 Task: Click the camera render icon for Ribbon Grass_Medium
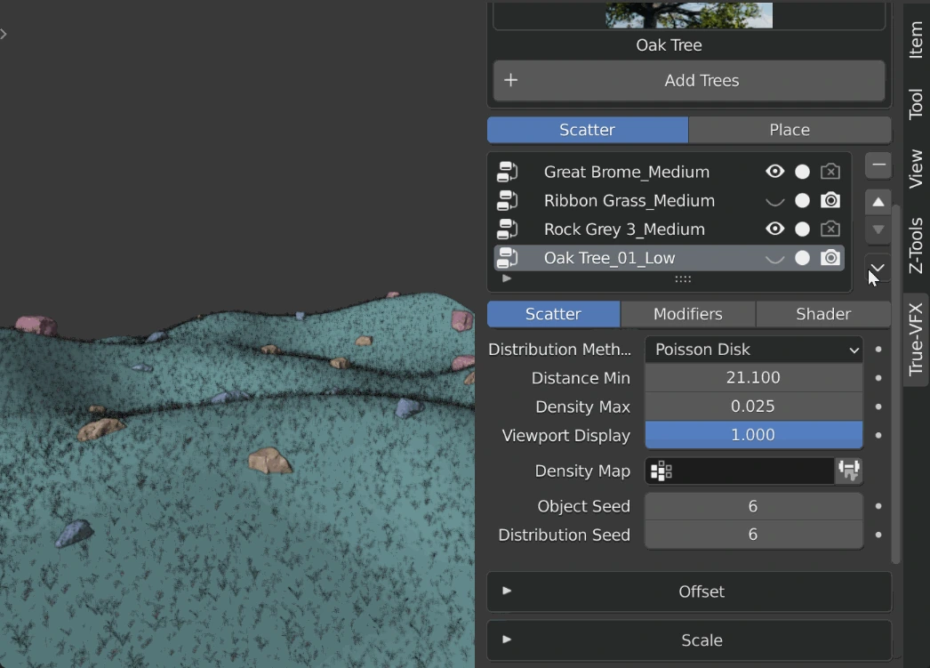(830, 200)
